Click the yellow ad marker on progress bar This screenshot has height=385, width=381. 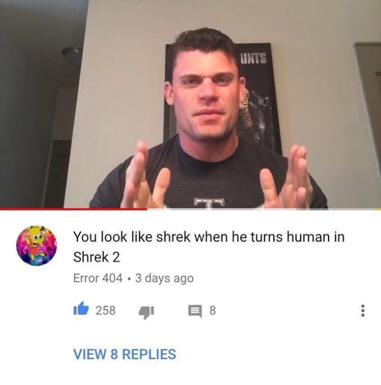tap(379, 209)
